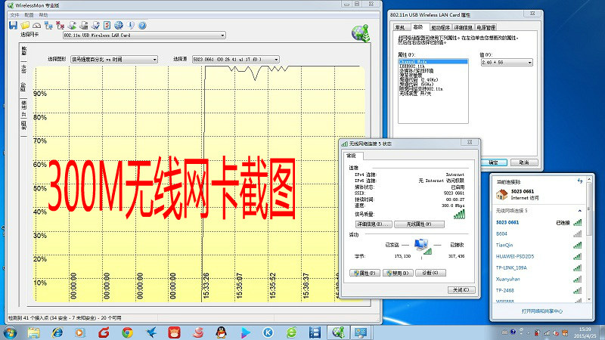Viewport: 605px width, 340px height.
Task: Open the 选择图形 graph type dropdown
Action: [x=114, y=60]
